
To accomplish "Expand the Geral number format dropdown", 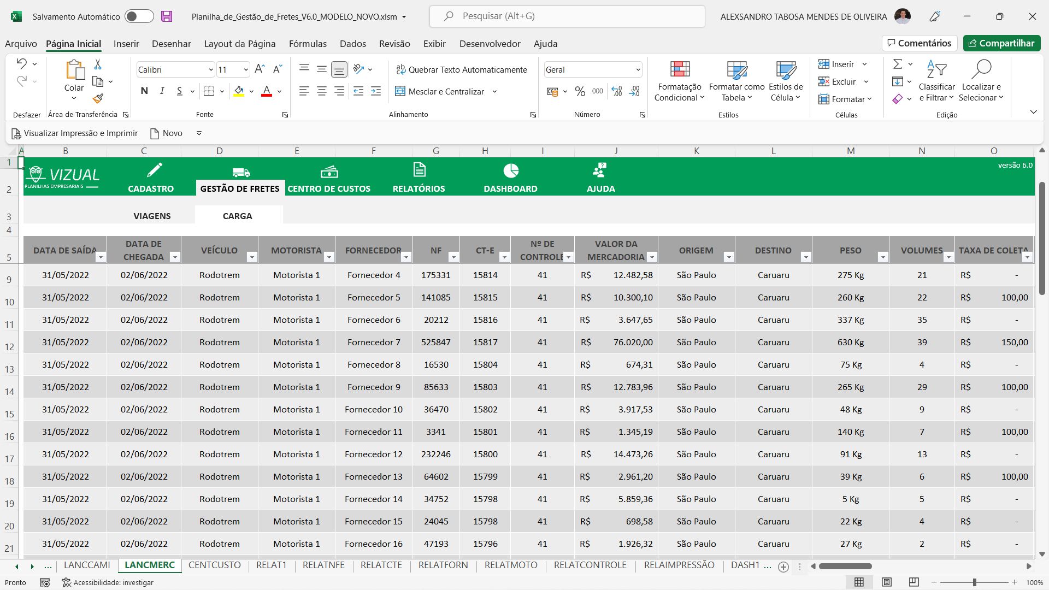I will (x=638, y=69).
